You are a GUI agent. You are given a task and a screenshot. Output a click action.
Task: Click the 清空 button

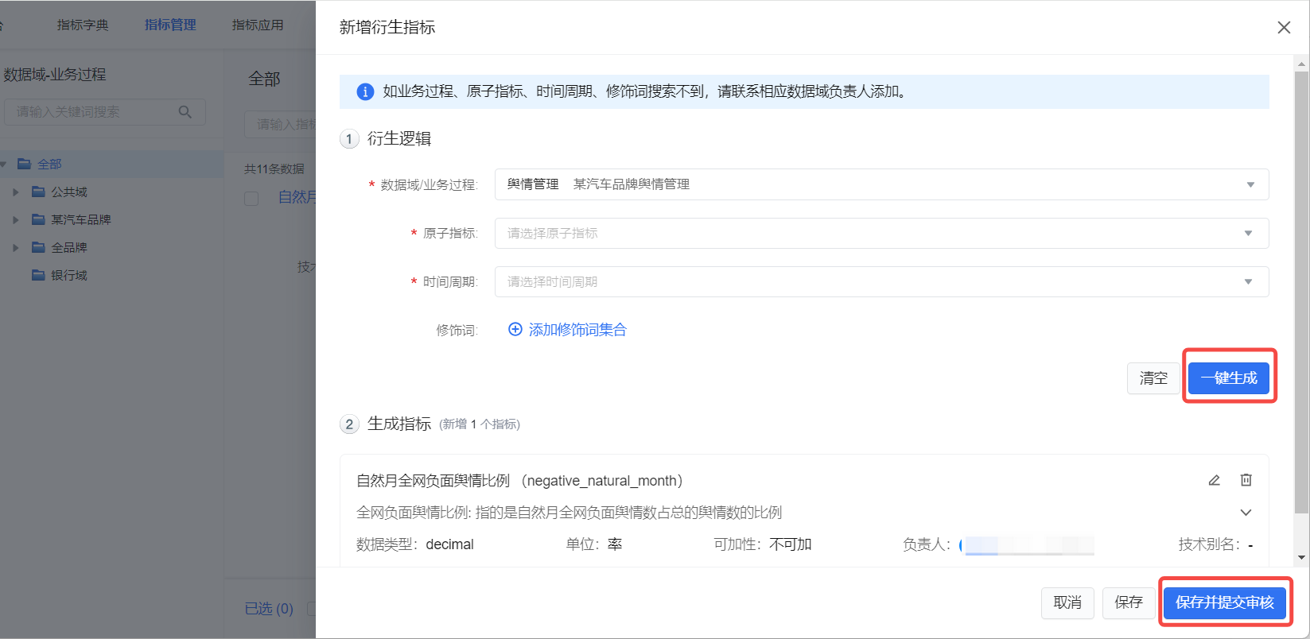pos(1153,378)
